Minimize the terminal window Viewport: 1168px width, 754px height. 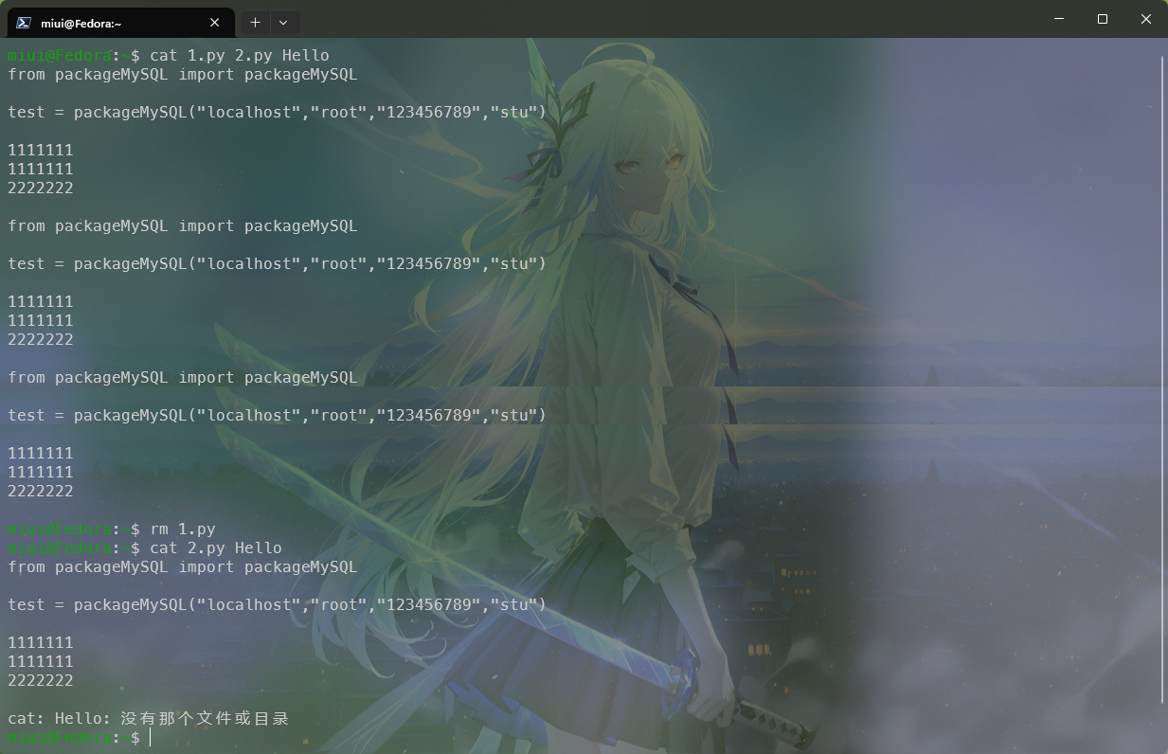pyautogui.click(x=1058, y=19)
